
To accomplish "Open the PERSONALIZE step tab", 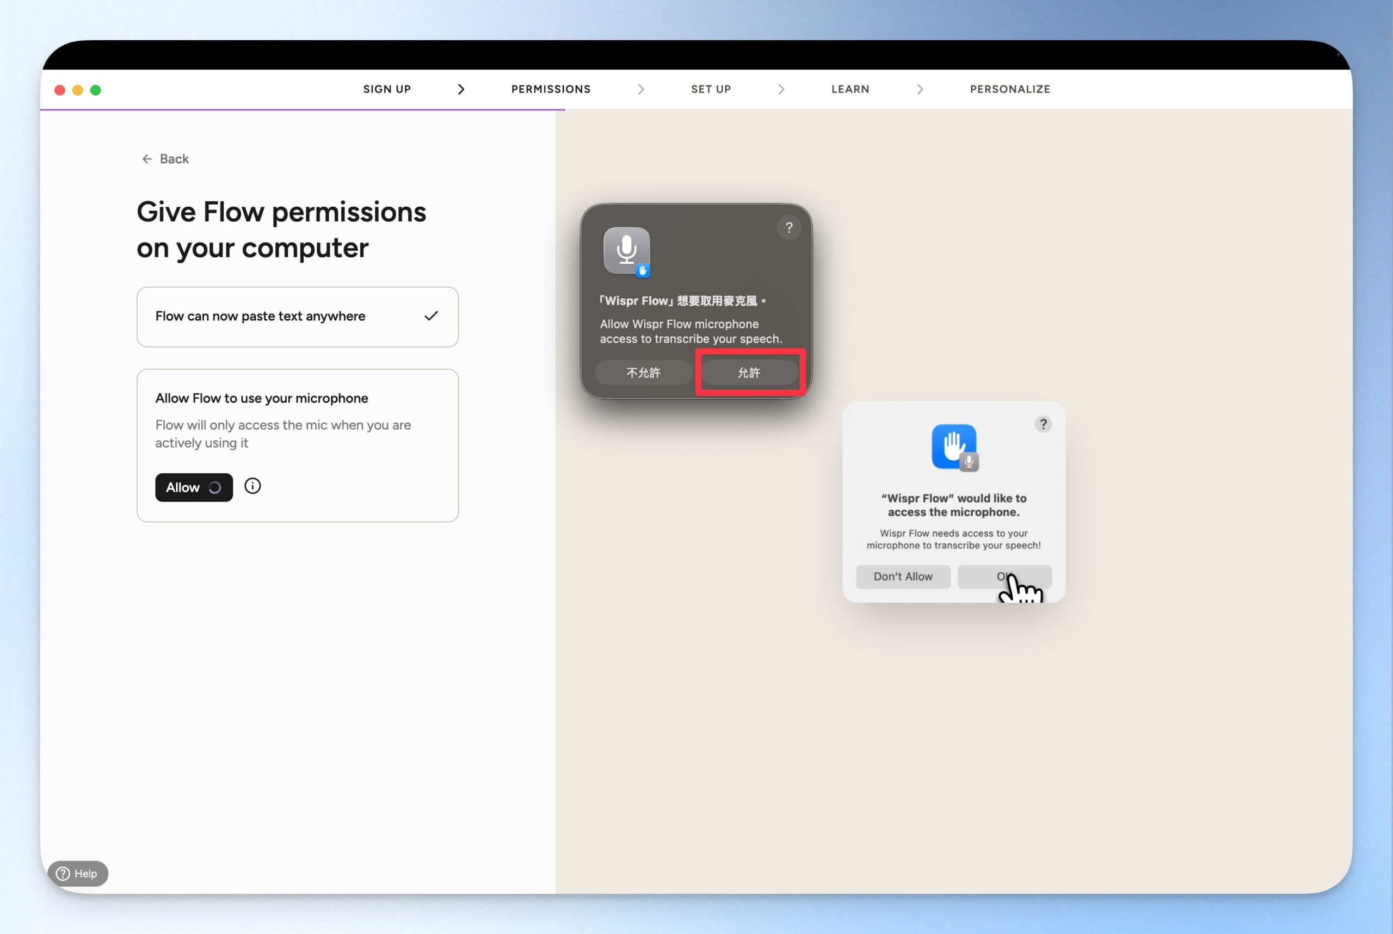I will (x=1009, y=89).
